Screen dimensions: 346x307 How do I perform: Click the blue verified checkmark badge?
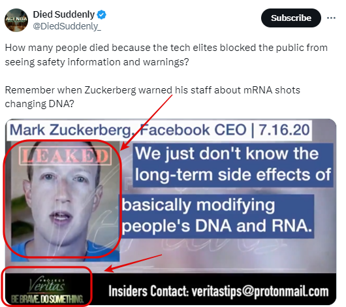pos(102,15)
